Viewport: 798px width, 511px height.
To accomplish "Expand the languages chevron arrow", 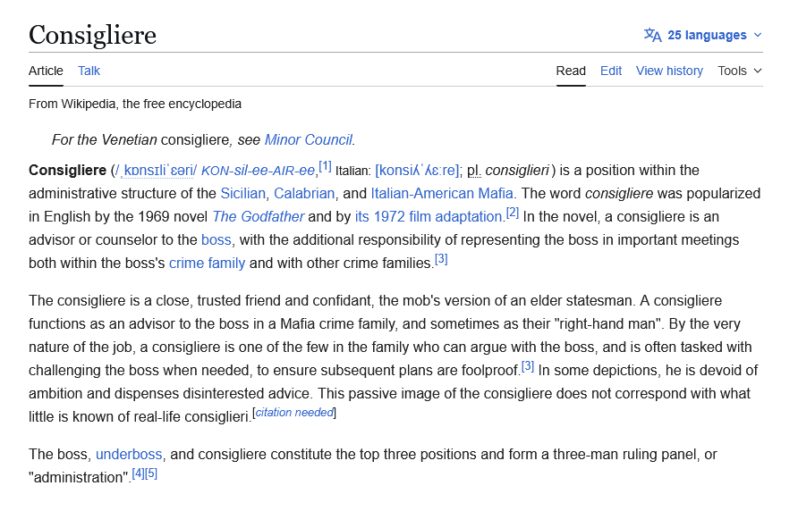I will [x=758, y=35].
